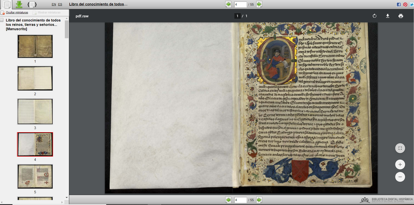This screenshot has width=414, height=205.
Task: Open thumbnail of page 3
Action: click(x=35, y=111)
